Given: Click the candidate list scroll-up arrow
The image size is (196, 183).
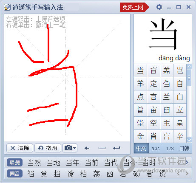Looking at the screenshot, I should pos(189,67).
